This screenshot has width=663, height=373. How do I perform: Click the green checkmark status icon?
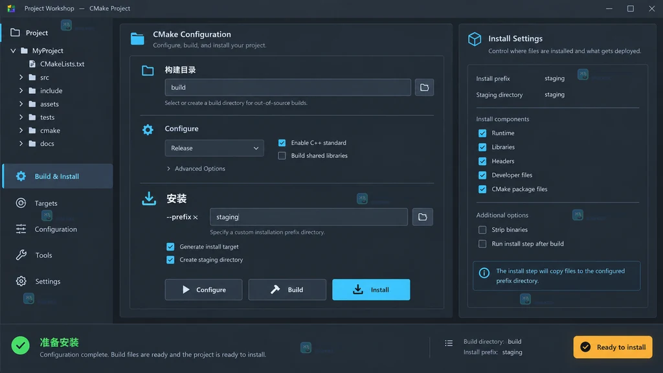coord(20,346)
